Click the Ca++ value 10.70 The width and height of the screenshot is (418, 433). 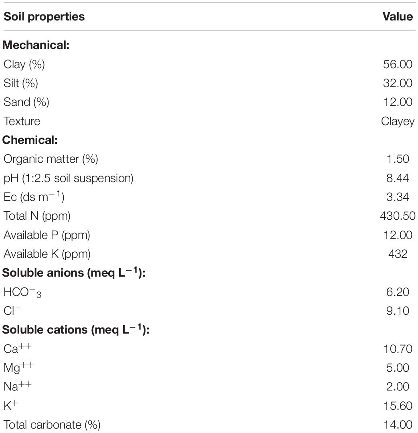(398, 349)
